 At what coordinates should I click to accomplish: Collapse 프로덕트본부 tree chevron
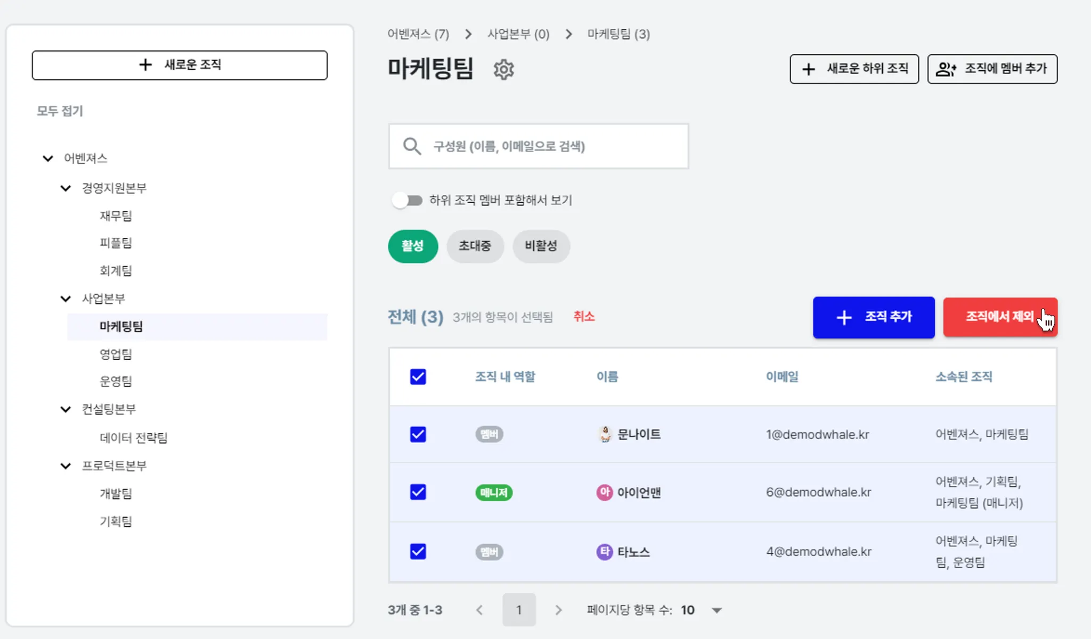tap(66, 466)
